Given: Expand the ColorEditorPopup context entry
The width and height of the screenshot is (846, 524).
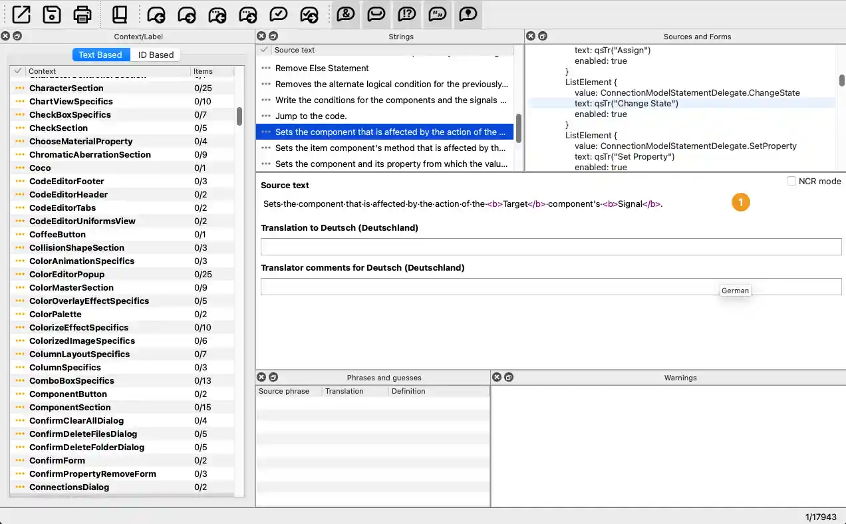Looking at the screenshot, I should [x=19, y=274].
